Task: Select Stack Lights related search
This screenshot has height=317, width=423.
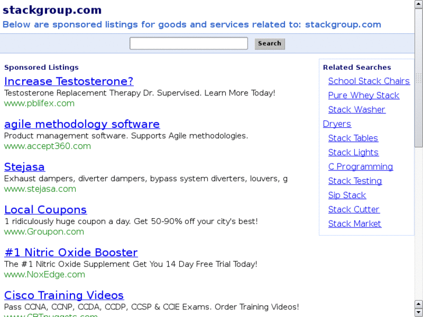Action: click(x=353, y=152)
